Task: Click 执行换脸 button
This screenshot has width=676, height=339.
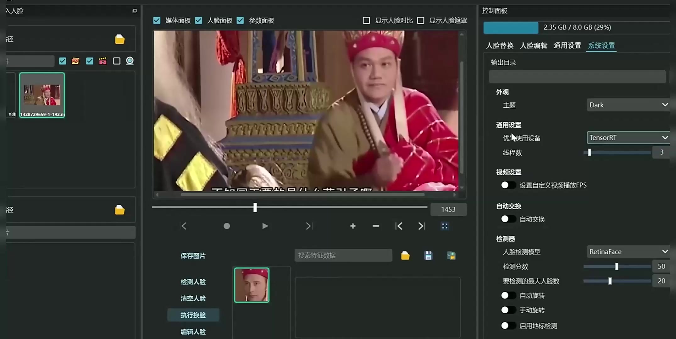Action: [193, 315]
